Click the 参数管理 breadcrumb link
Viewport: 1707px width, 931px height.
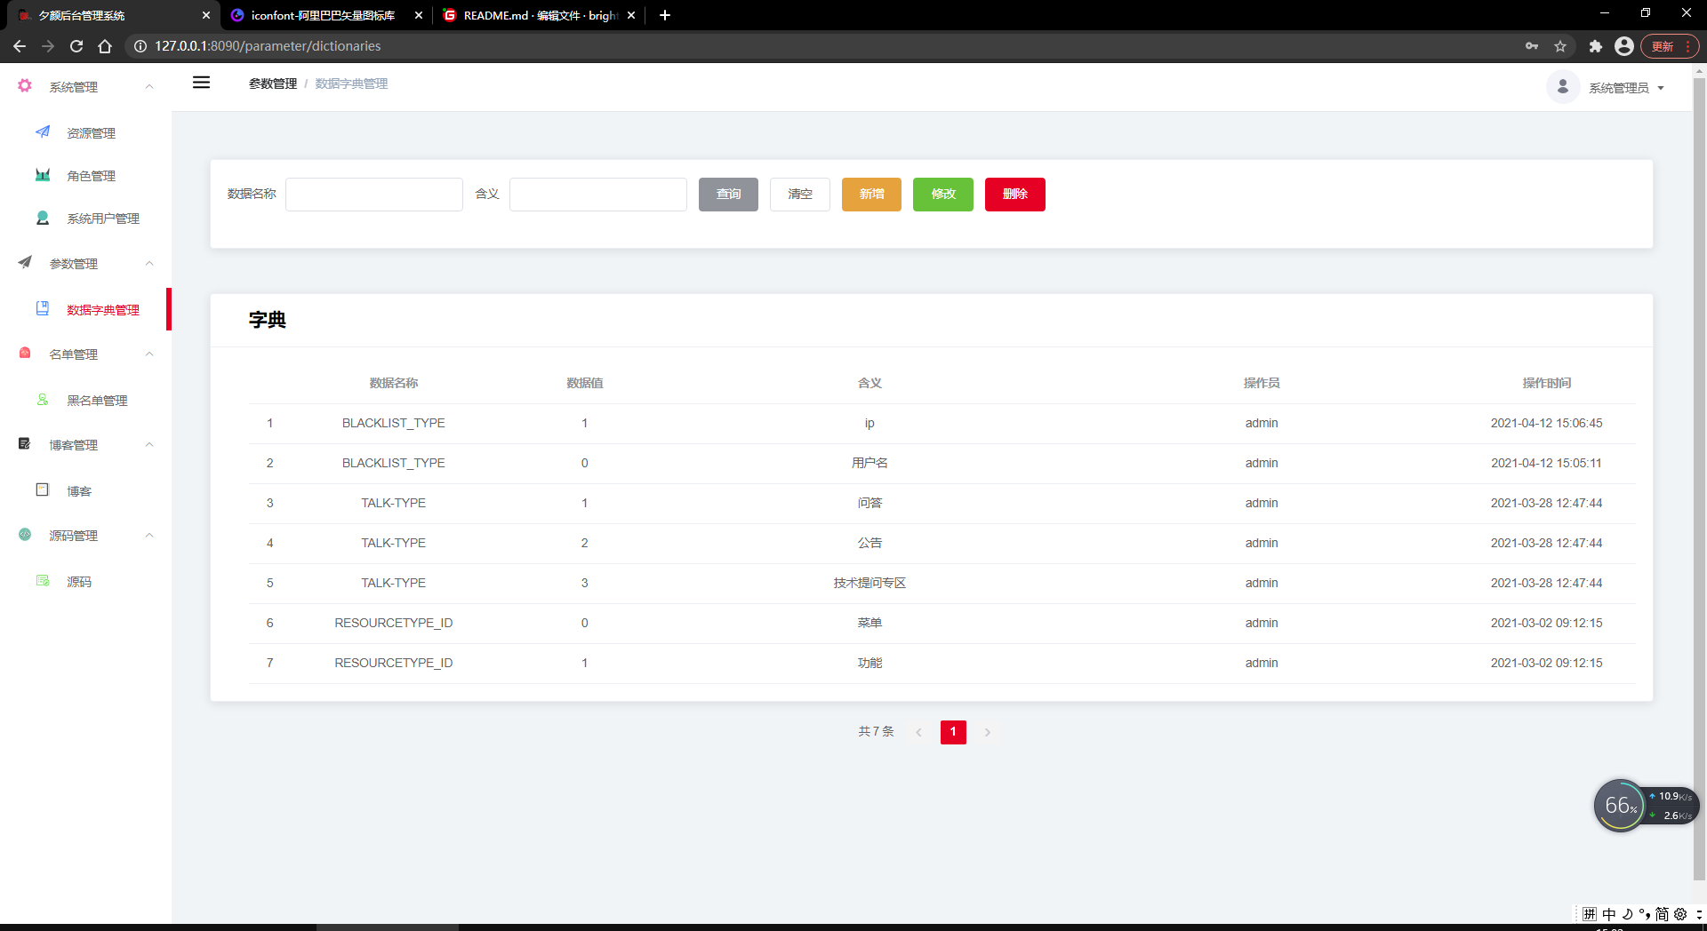[x=273, y=84]
